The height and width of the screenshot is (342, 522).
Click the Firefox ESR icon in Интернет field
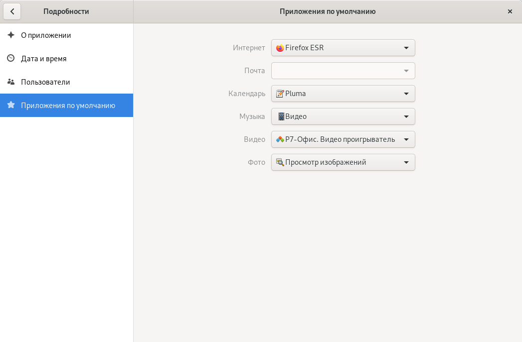tap(280, 48)
